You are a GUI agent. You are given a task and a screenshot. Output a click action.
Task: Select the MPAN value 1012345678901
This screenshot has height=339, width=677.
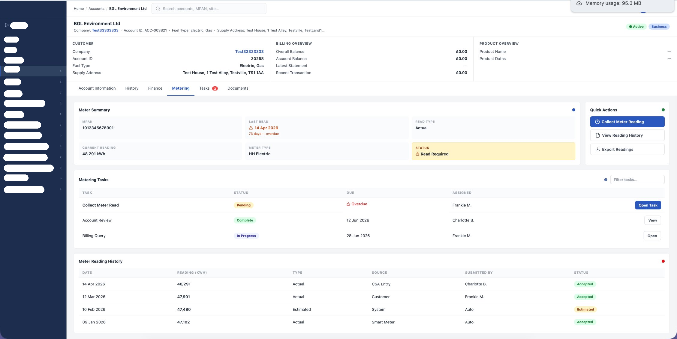pyautogui.click(x=98, y=128)
